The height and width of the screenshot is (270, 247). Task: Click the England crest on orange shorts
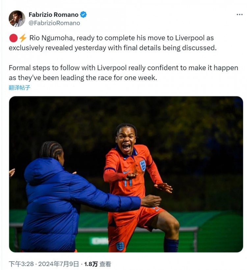(120, 246)
